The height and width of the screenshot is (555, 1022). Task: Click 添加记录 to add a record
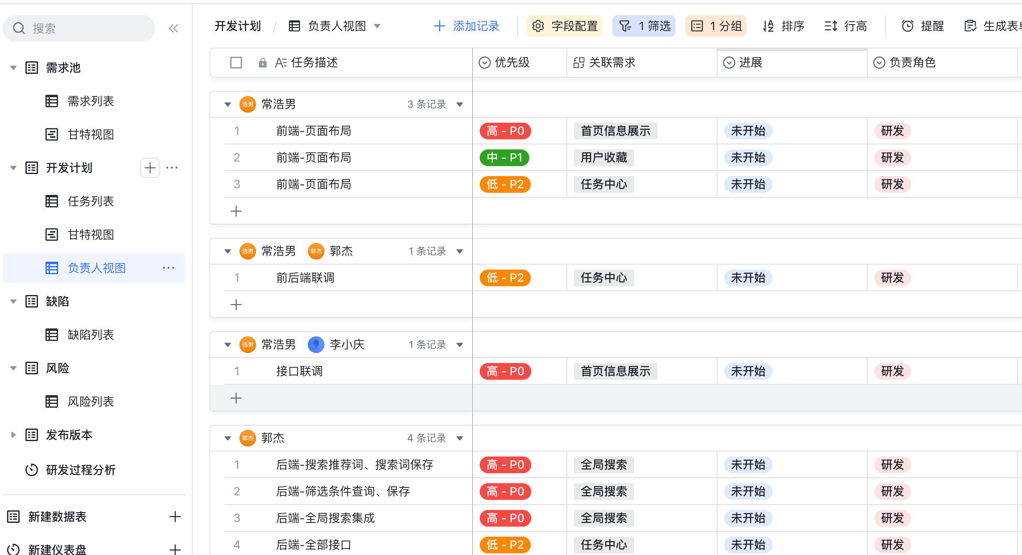pos(466,26)
